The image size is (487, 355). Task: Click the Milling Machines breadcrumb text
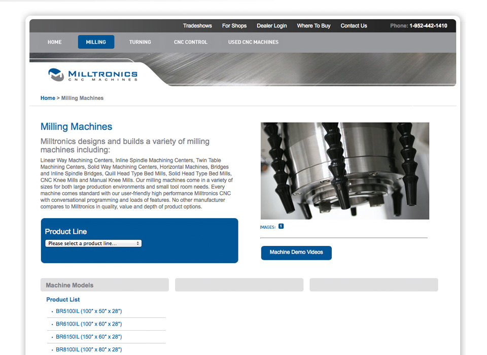(82, 98)
